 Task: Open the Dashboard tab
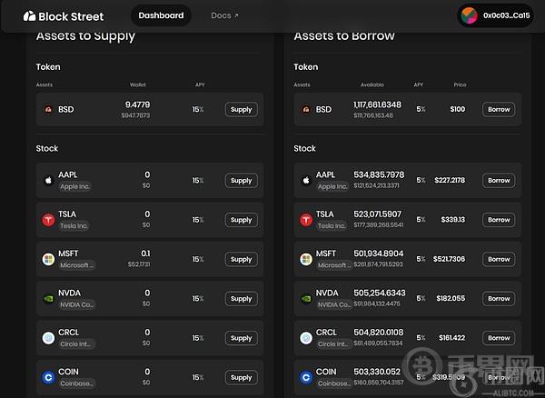(161, 15)
